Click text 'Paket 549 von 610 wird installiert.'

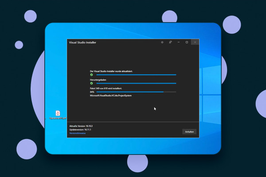click(106, 88)
